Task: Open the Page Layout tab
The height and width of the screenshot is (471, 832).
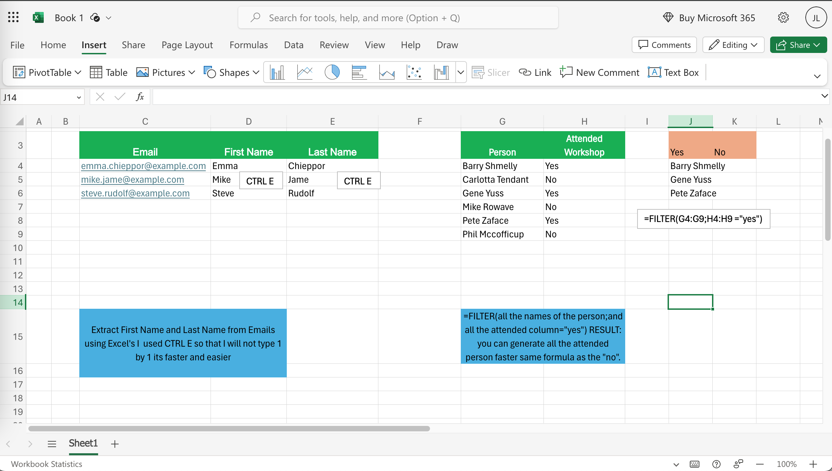Action: click(x=187, y=45)
